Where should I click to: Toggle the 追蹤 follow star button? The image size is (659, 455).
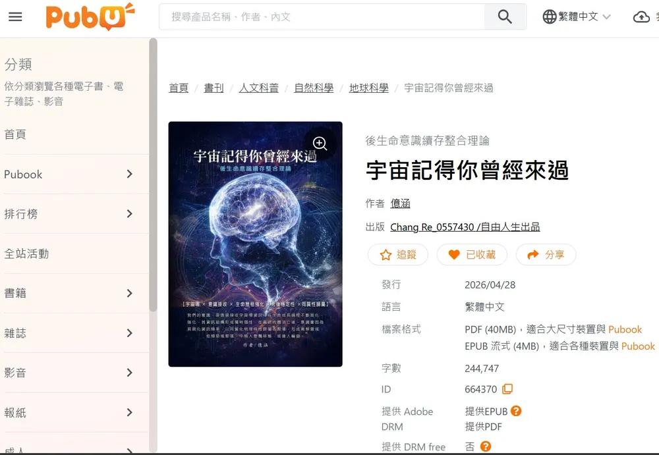pos(397,255)
